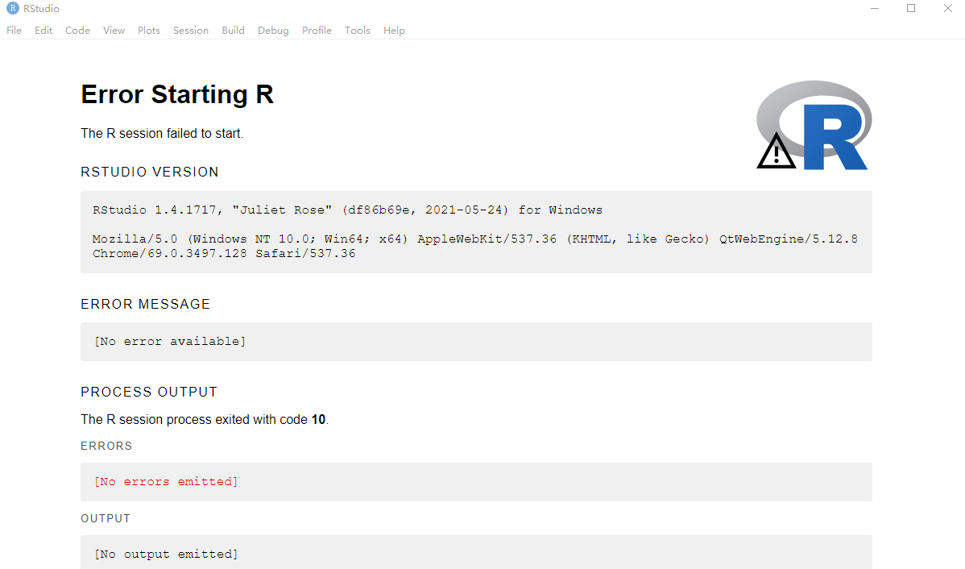Open the Edit menu

[43, 30]
